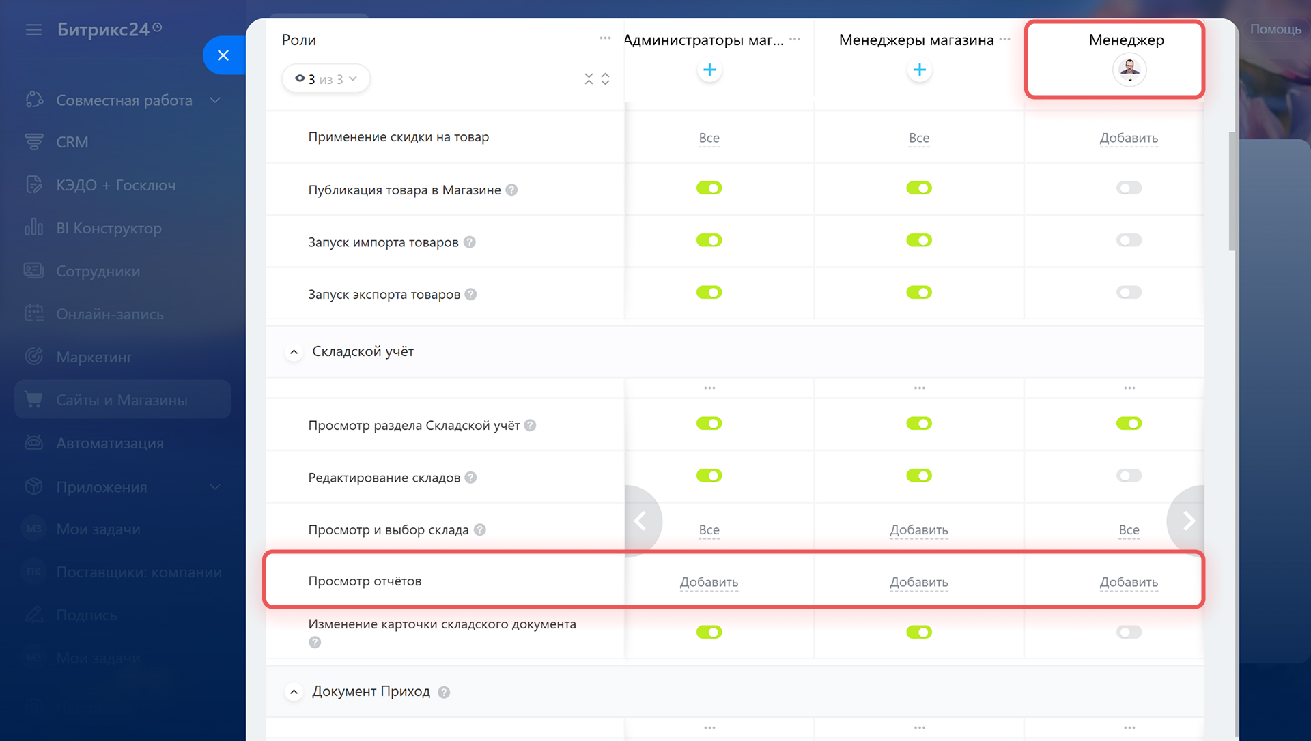Open the first Мои задачи item
The image size is (1311, 741).
click(x=98, y=529)
